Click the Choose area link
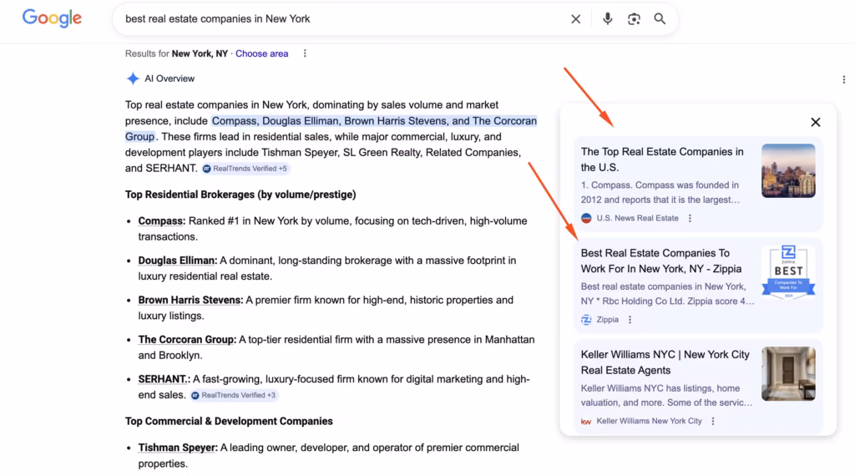Viewport: 855px width, 476px height. [x=261, y=53]
